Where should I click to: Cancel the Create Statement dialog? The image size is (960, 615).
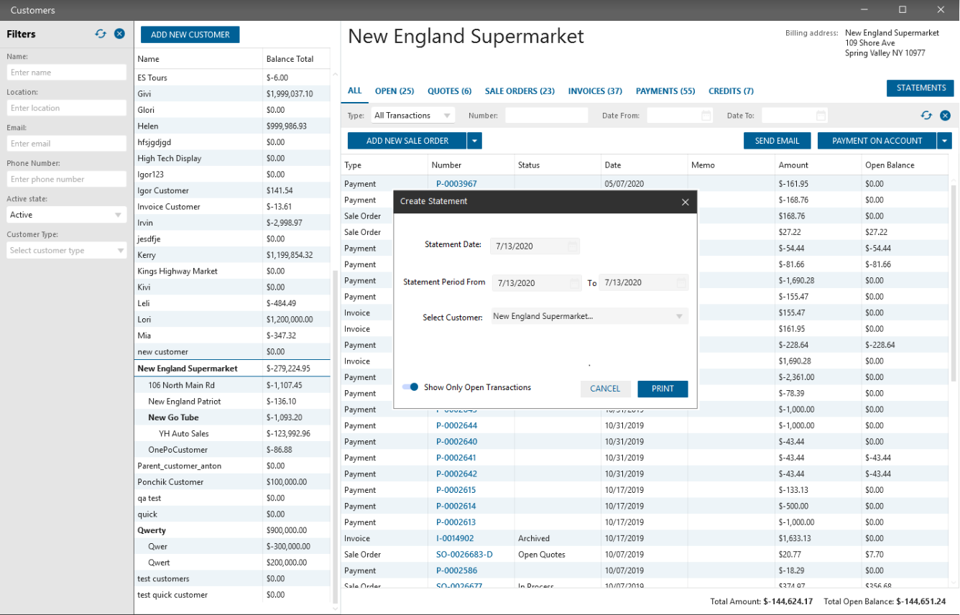coord(605,389)
